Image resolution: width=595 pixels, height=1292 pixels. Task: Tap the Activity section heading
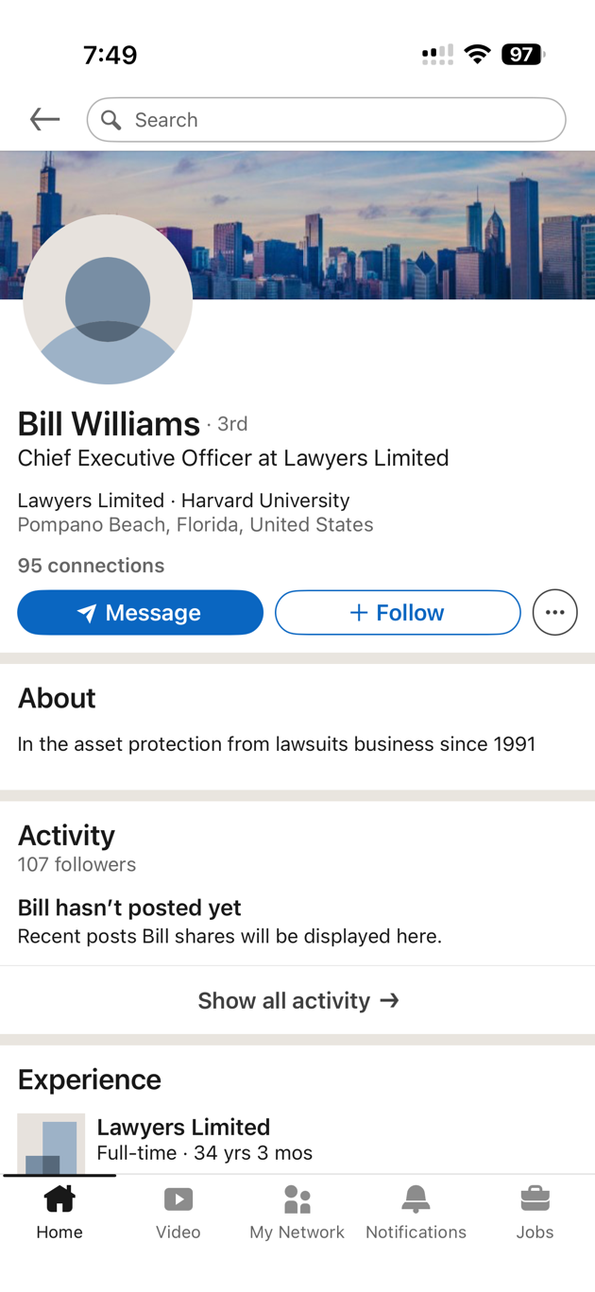click(66, 835)
